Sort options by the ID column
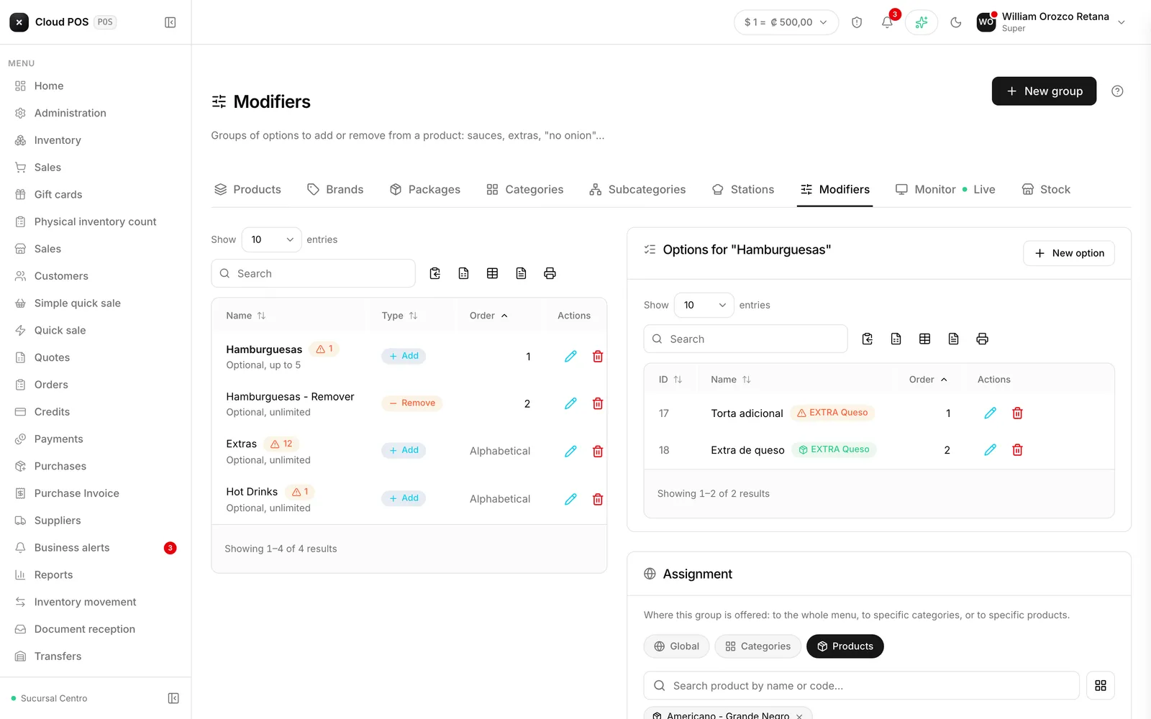Screen dimensions: 1151x719 tap(670, 380)
